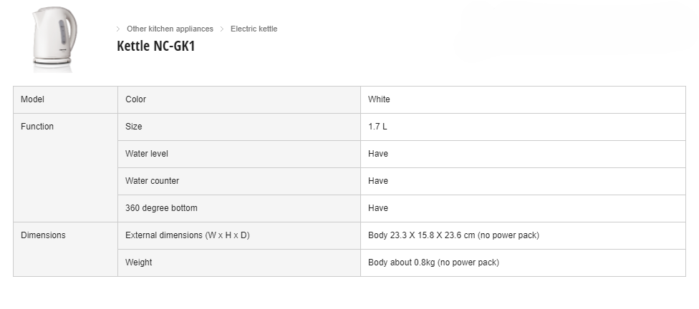This screenshot has height=309, width=699.
Task: Select the Model row header cell
Action: [x=66, y=99]
